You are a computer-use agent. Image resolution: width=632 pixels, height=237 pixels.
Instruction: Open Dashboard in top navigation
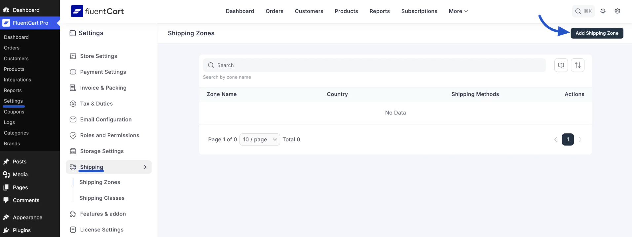[240, 11]
